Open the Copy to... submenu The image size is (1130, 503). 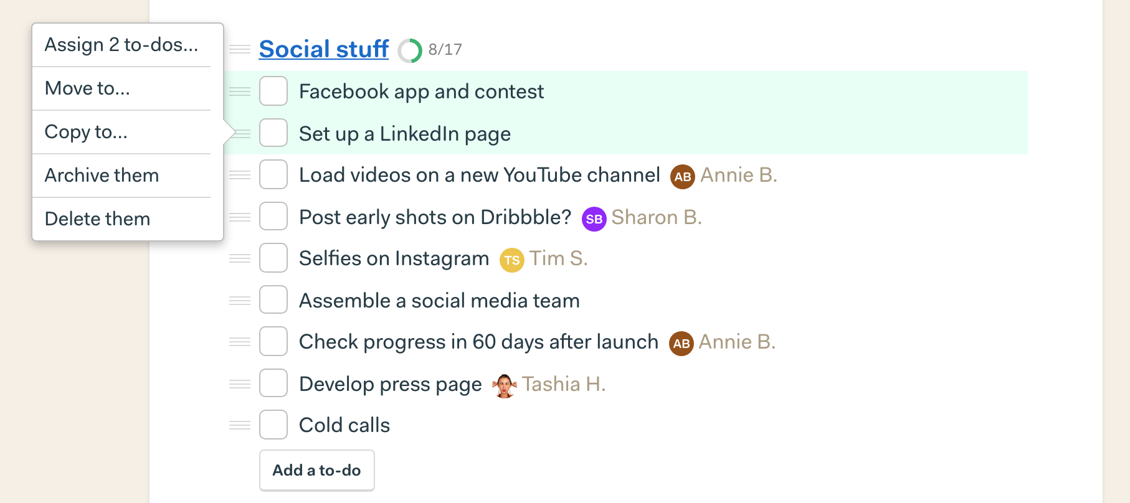click(x=121, y=132)
